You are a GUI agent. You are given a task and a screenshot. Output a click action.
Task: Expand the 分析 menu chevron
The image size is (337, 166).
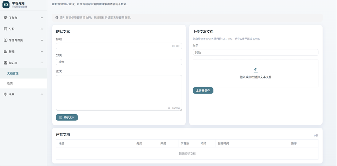tap(42, 29)
